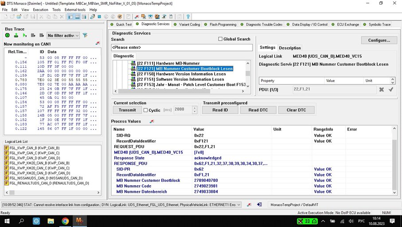
Task: Click the green upload arrow Bus Trace icon
Action: [x=16, y=35]
